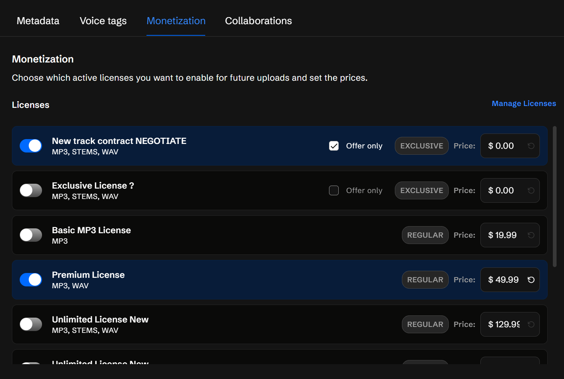This screenshot has height=379, width=564.
Task: Open the Voice tags tab
Action: (103, 21)
